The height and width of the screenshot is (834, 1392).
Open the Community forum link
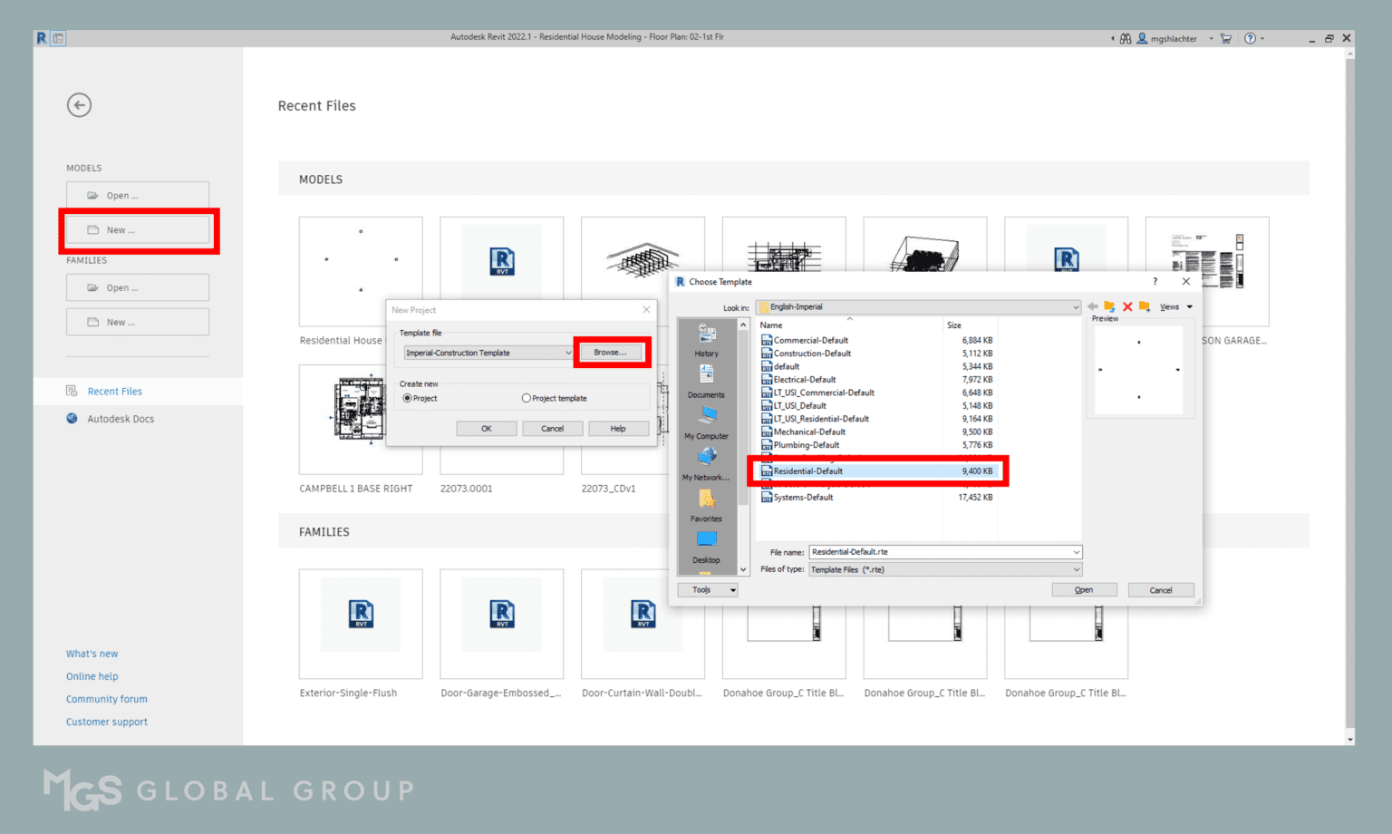(106, 699)
